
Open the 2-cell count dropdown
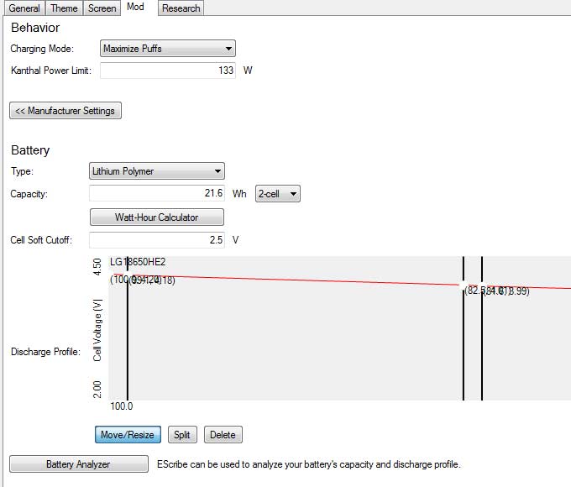(277, 194)
